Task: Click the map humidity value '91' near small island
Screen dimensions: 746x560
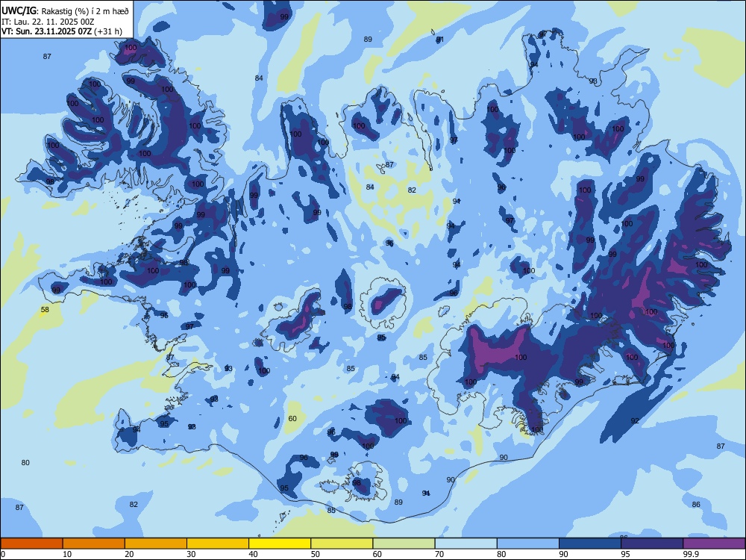Action: click(440, 40)
